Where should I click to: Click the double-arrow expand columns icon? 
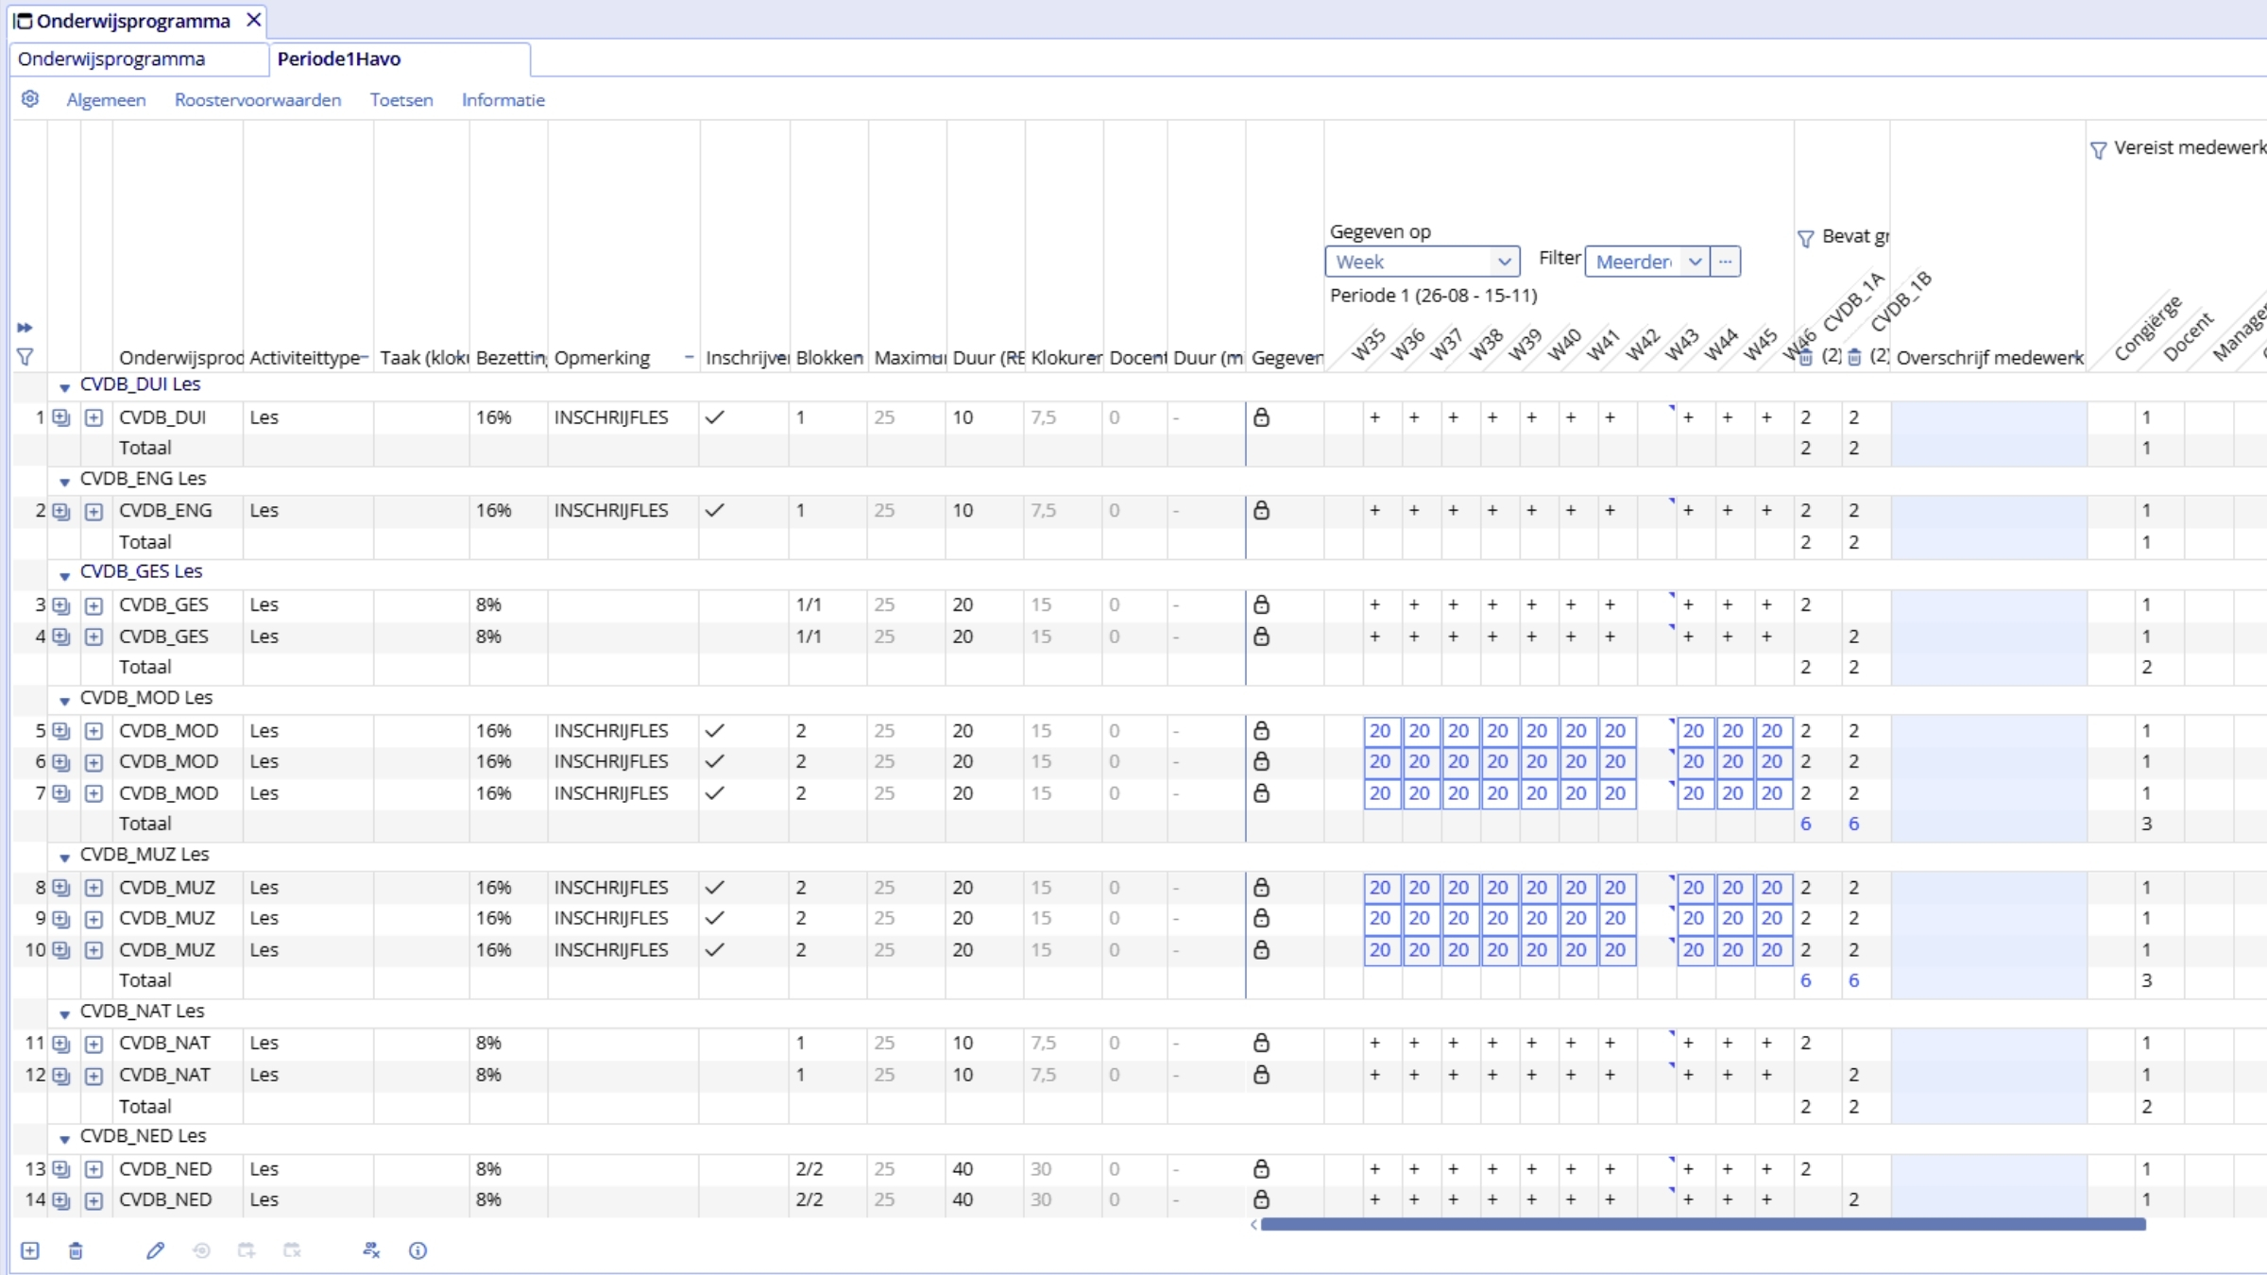[x=26, y=328]
